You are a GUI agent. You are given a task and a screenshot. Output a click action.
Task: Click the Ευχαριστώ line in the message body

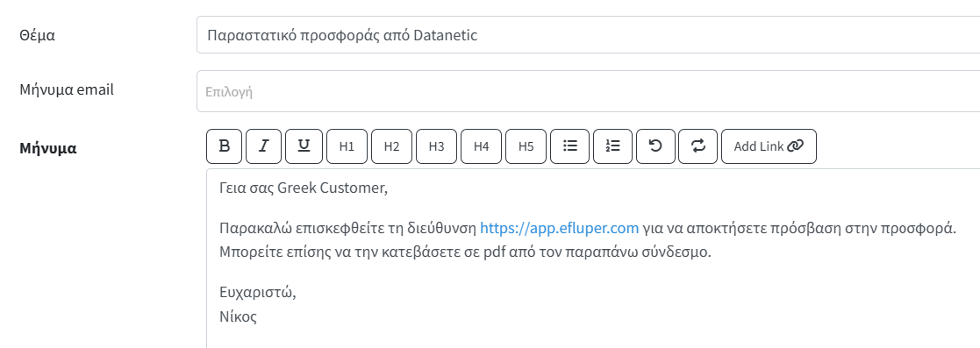(257, 293)
